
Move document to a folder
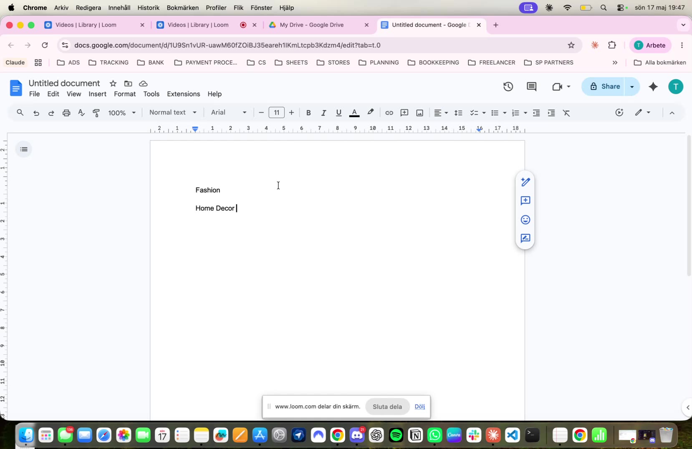[128, 83]
